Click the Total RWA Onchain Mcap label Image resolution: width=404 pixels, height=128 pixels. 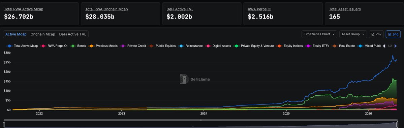[106, 9]
